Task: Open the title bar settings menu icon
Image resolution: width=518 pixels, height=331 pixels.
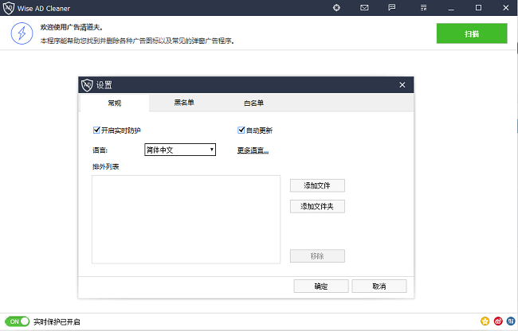Action: (x=419, y=8)
